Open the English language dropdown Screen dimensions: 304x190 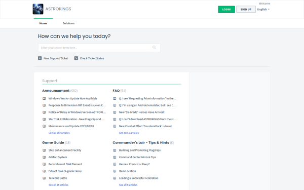pyautogui.click(x=263, y=9)
